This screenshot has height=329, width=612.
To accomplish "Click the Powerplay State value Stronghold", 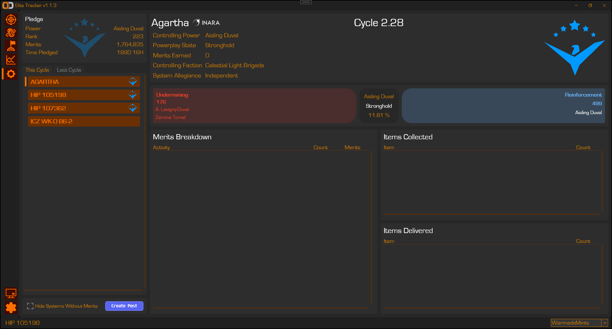I will pos(220,45).
